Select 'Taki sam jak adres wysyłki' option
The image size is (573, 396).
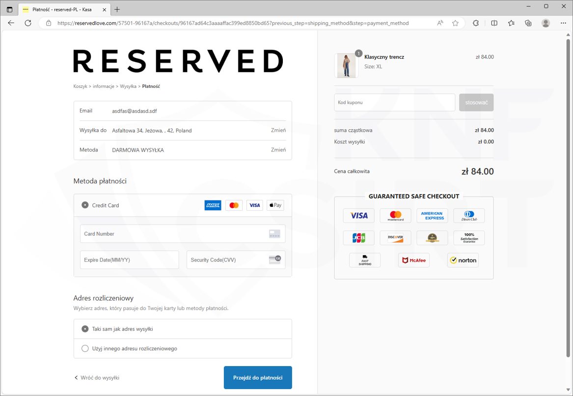(x=85, y=329)
